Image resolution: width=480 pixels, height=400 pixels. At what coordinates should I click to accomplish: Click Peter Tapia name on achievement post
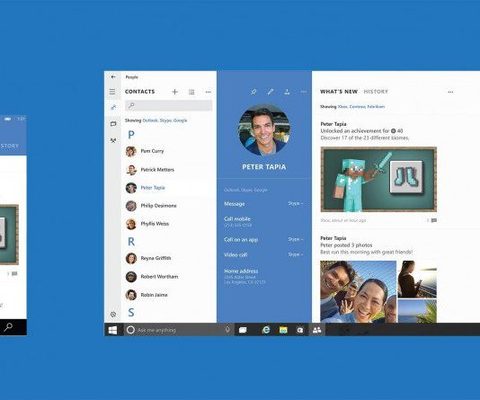point(333,124)
